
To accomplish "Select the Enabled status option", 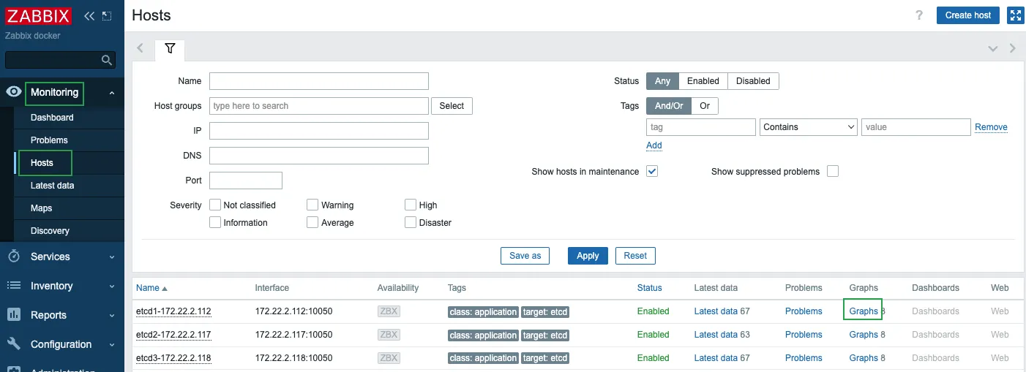I will coord(703,81).
